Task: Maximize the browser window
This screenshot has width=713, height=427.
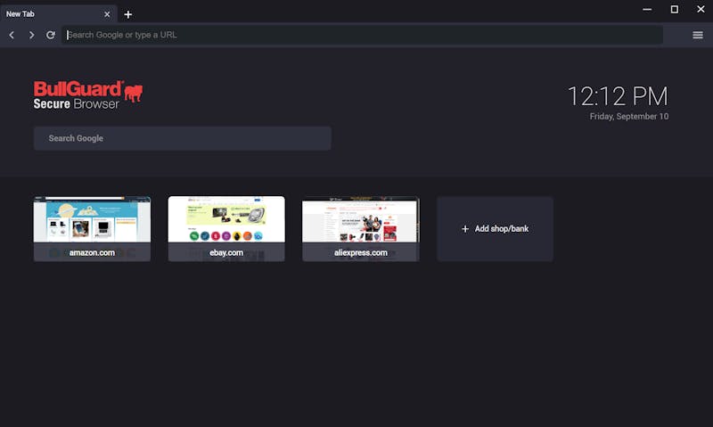Action: [x=675, y=9]
